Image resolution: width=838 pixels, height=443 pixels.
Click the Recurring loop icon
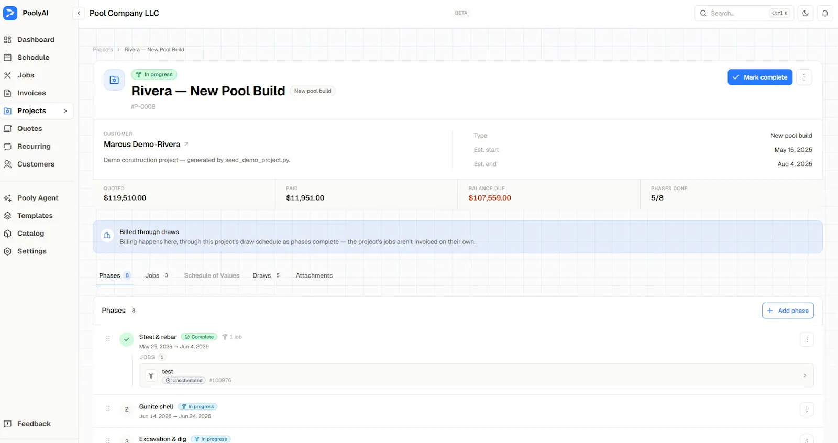click(7, 147)
